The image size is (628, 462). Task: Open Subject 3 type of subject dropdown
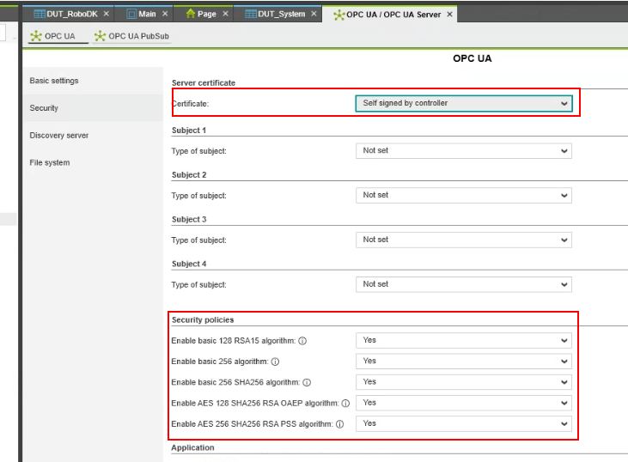[x=464, y=240]
